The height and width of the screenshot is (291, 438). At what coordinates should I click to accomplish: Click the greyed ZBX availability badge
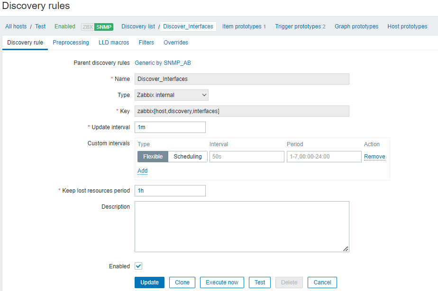pyautogui.click(x=88, y=27)
